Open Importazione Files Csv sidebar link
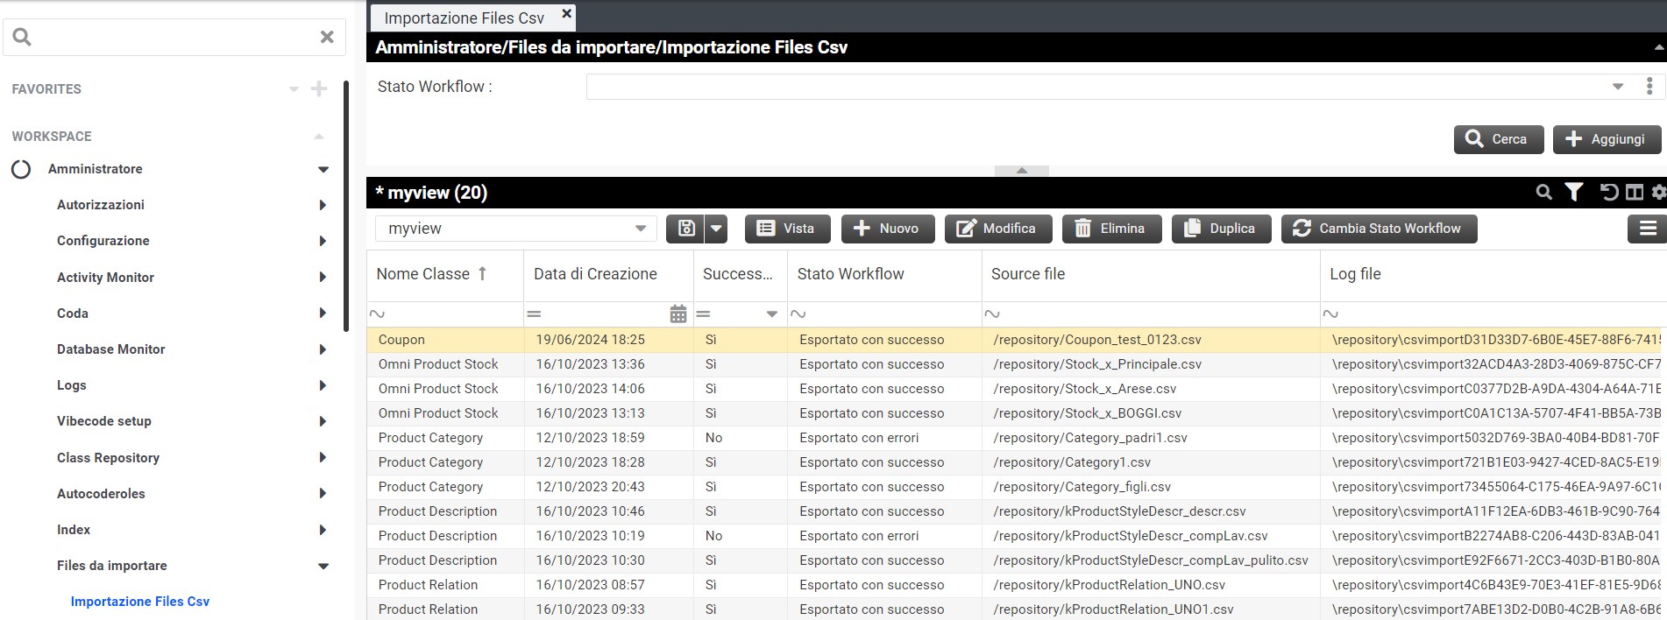Image resolution: width=1667 pixels, height=620 pixels. [x=140, y=602]
